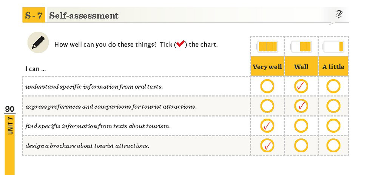The image size is (375, 175).
Task: Select Very well for understanding oral texts
Action: pos(267,86)
